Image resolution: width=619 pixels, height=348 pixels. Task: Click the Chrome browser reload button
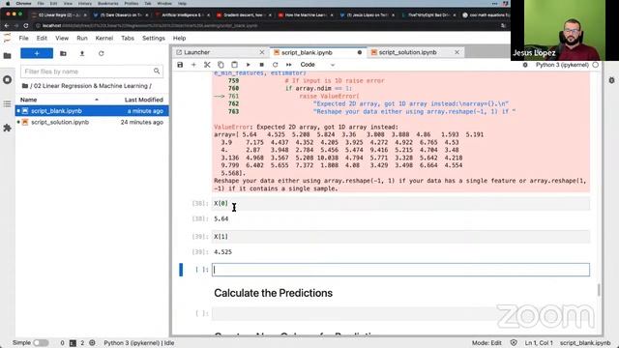[x=26, y=26]
